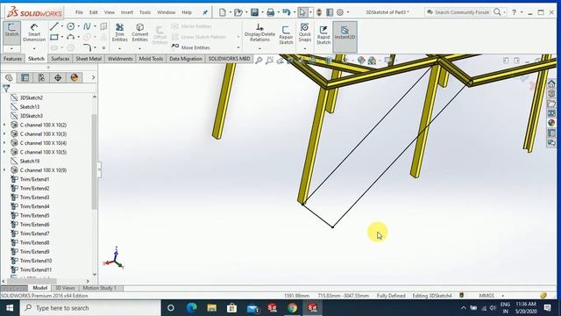Switch to the Sheet Metal tab
561x316 pixels.
click(x=89, y=59)
